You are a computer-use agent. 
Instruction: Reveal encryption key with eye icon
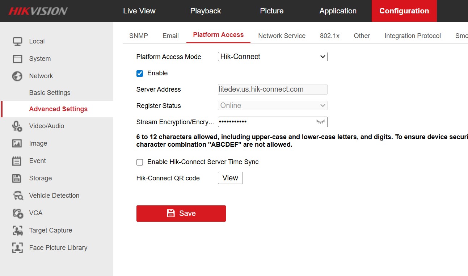click(320, 122)
